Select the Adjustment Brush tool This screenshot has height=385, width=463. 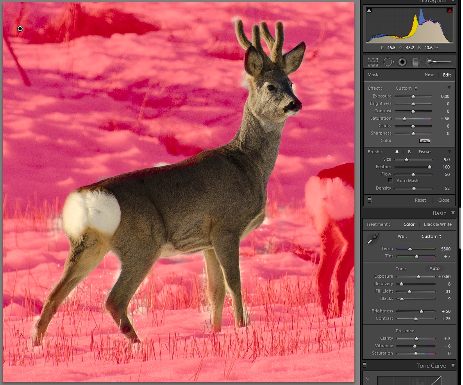click(438, 62)
